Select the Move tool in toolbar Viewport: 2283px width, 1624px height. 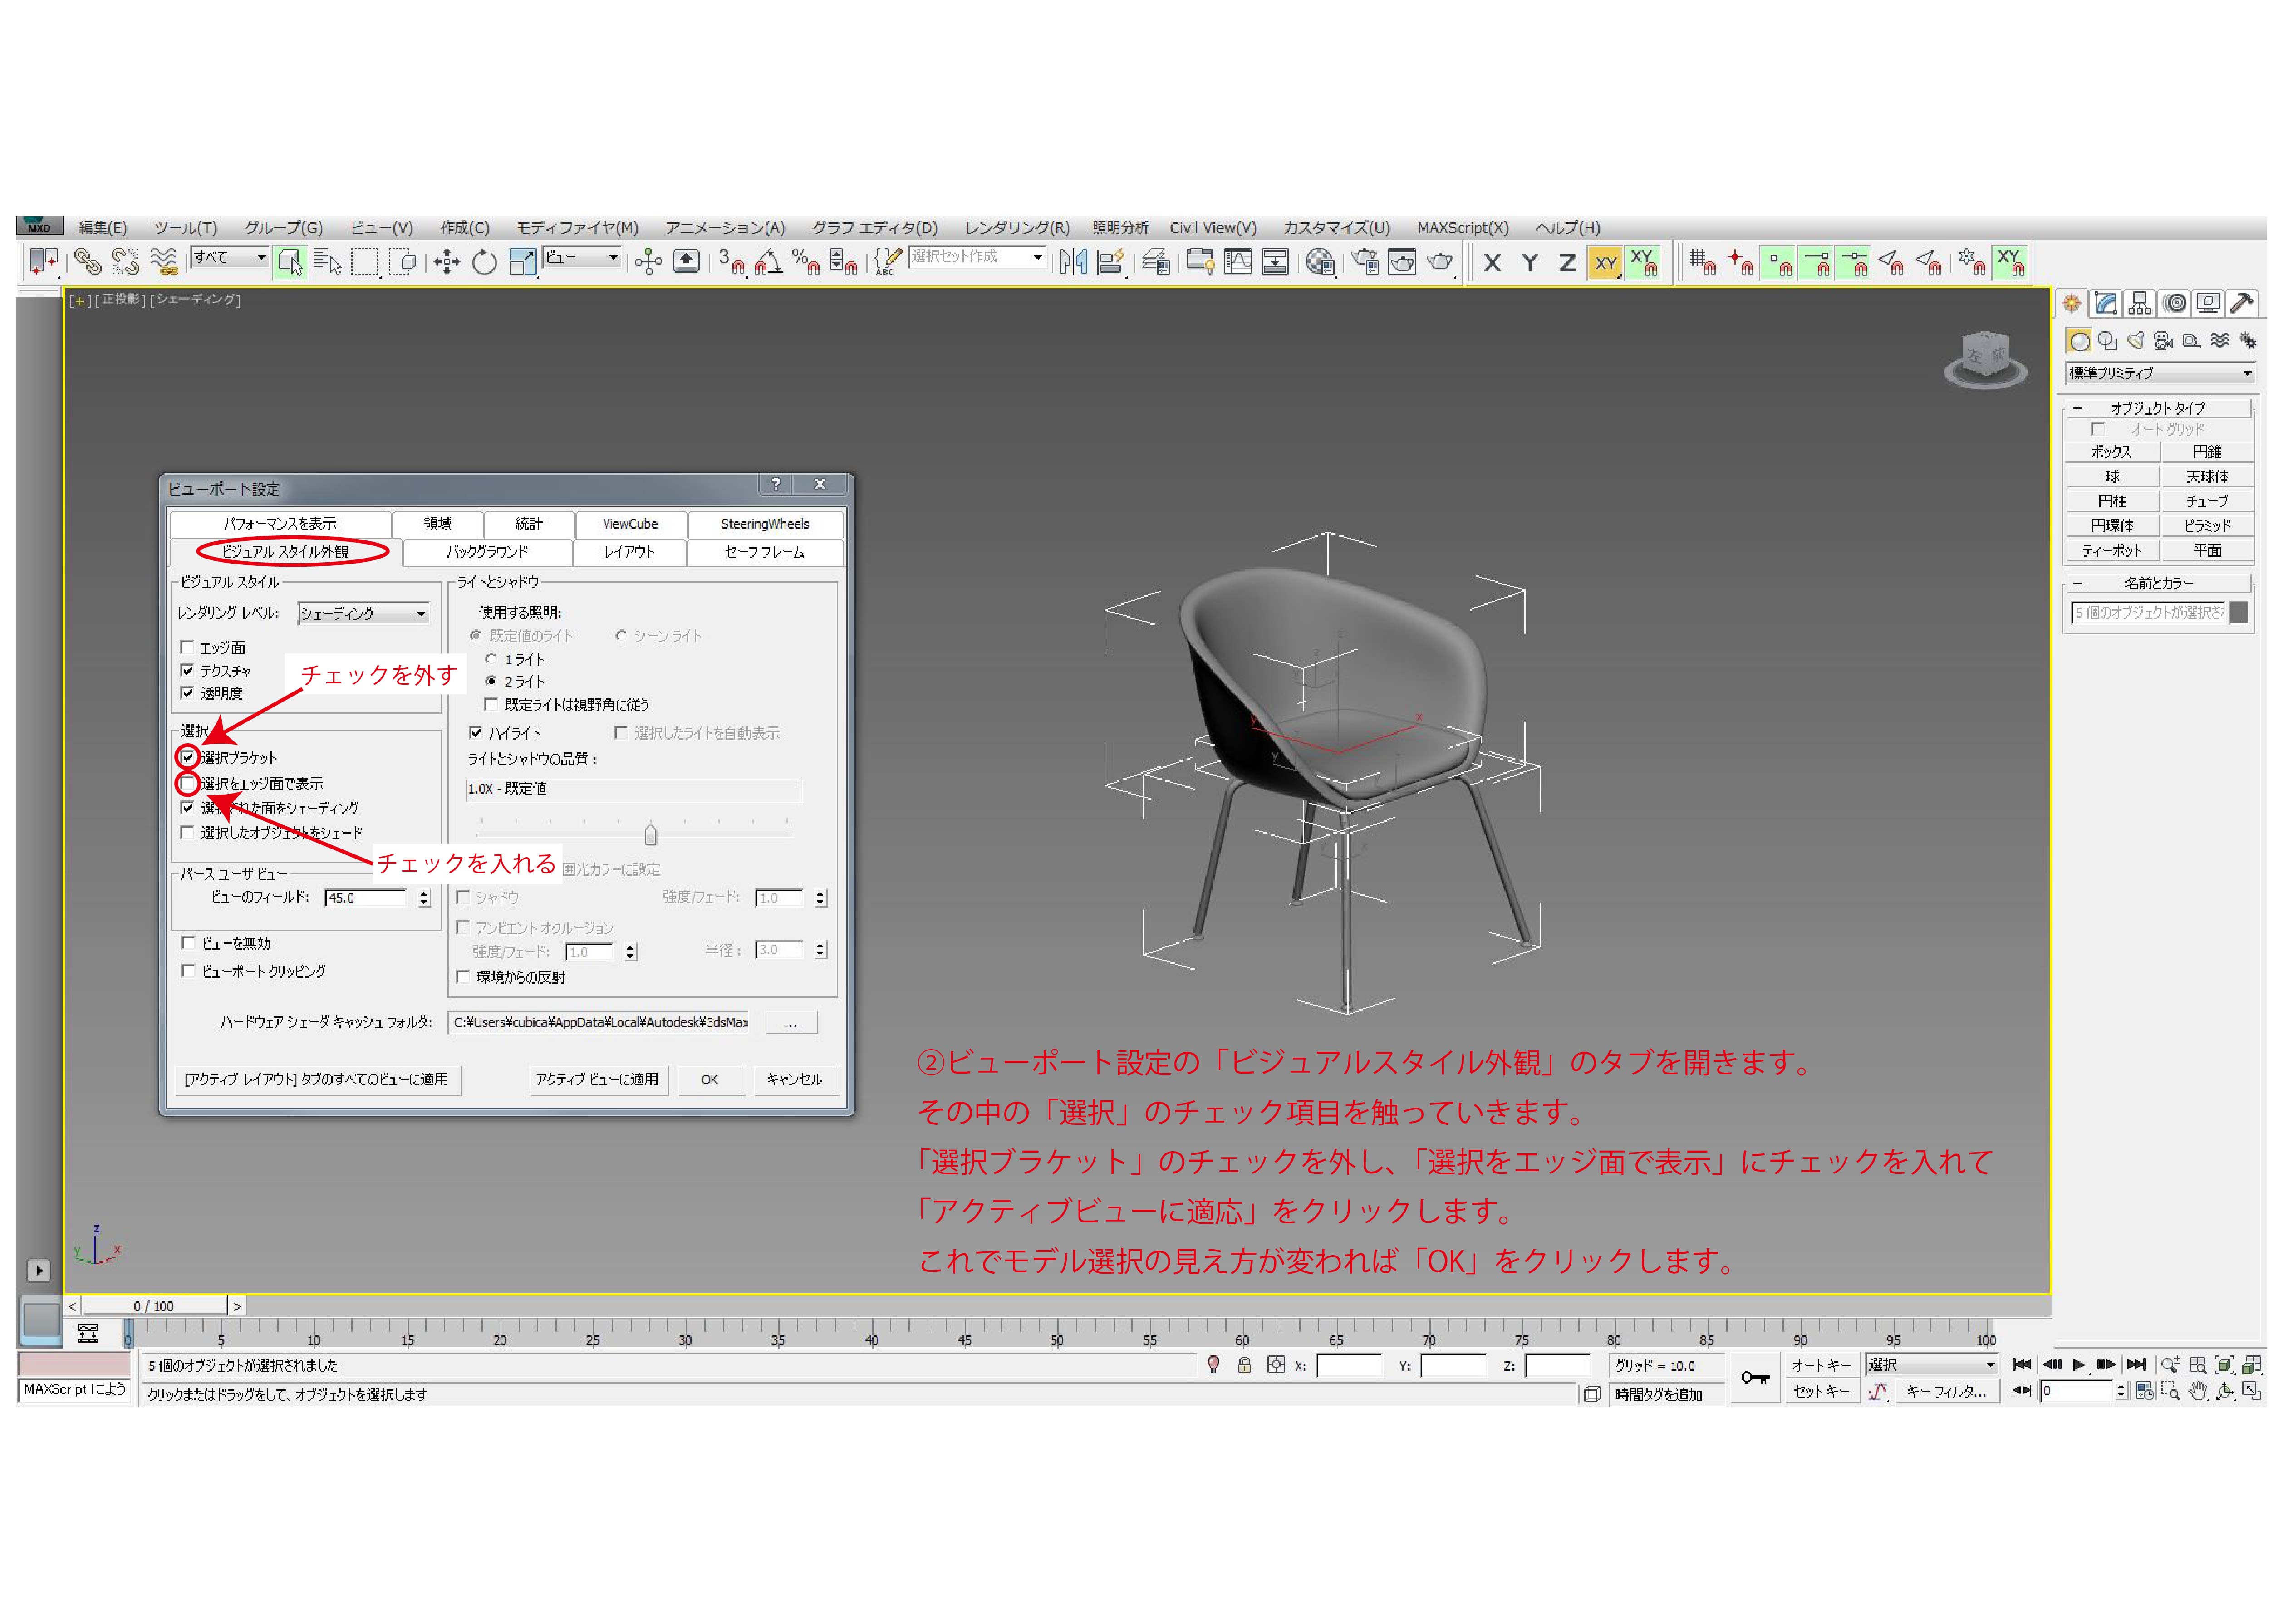(446, 262)
